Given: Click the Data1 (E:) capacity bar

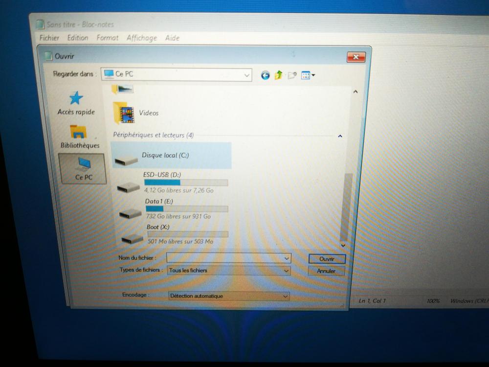Looking at the screenshot, I should point(187,208).
